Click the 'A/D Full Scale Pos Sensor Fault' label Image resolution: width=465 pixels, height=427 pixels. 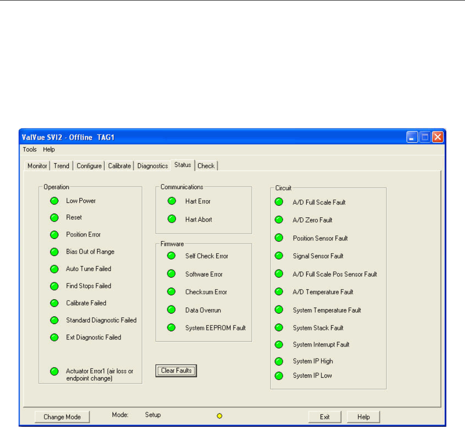pos(335,274)
